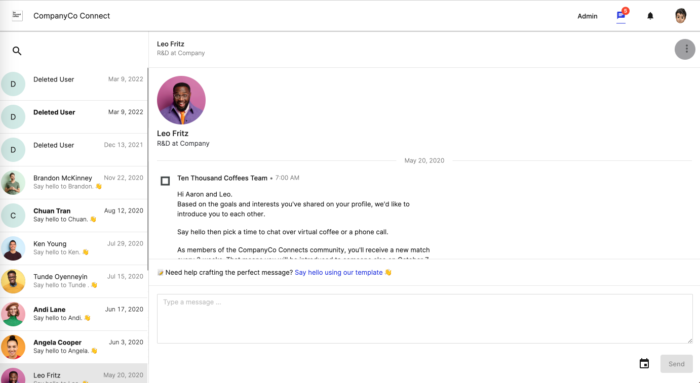
Task: Click the message textarea resize handle
Action: click(689, 340)
